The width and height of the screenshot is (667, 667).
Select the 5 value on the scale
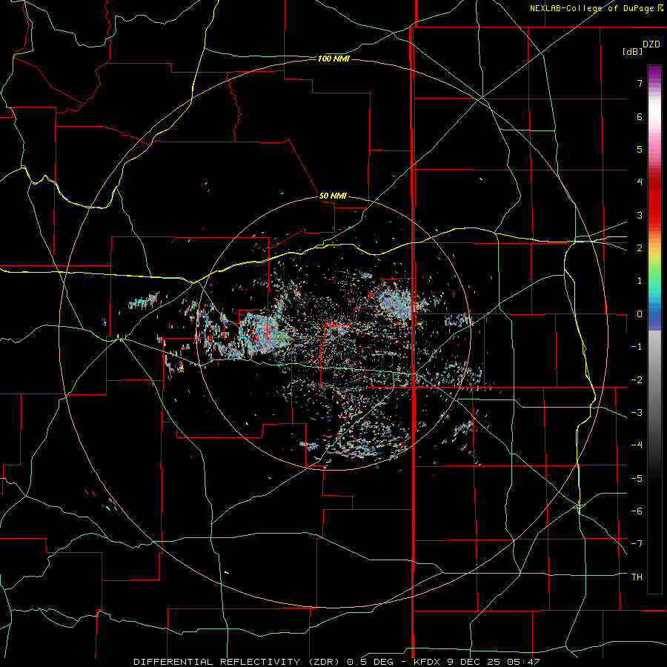(x=640, y=149)
